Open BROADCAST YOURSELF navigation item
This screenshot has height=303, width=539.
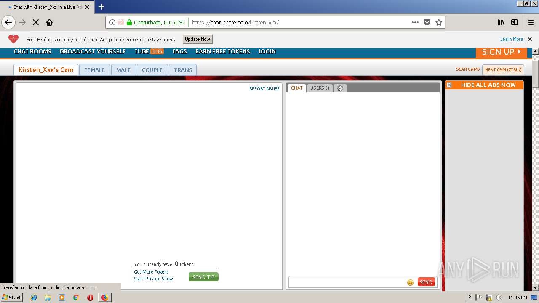(93, 51)
